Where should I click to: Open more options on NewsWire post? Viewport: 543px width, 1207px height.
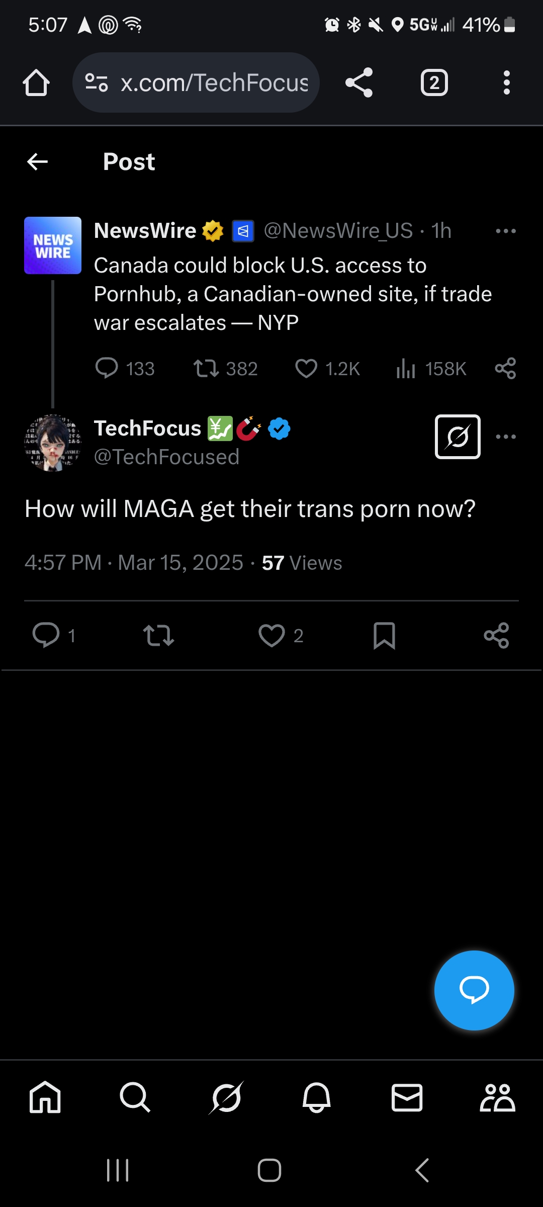[505, 231]
